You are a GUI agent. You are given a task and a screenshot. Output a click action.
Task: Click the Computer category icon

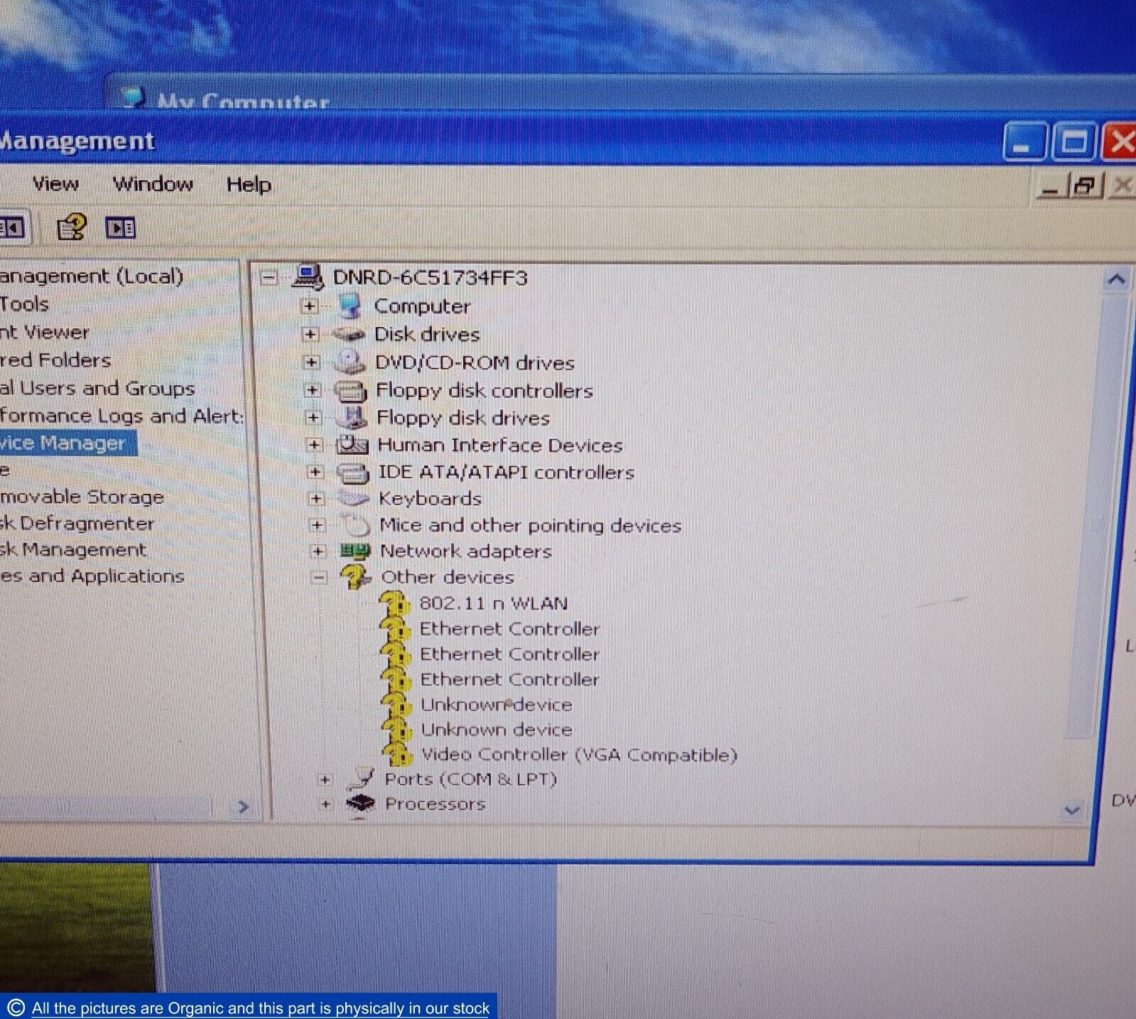[x=350, y=306]
